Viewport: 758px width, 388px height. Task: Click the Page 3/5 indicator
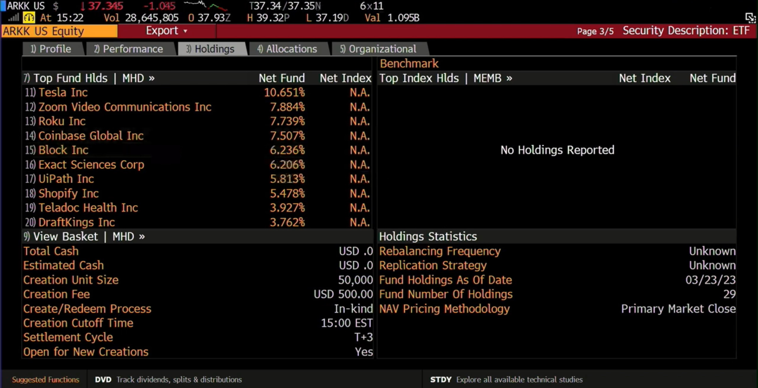[x=595, y=31]
